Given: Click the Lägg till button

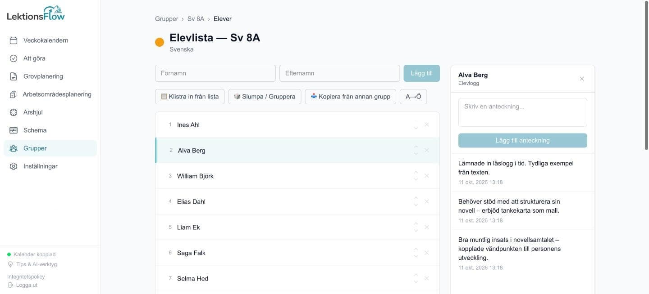Looking at the screenshot, I should [421, 73].
